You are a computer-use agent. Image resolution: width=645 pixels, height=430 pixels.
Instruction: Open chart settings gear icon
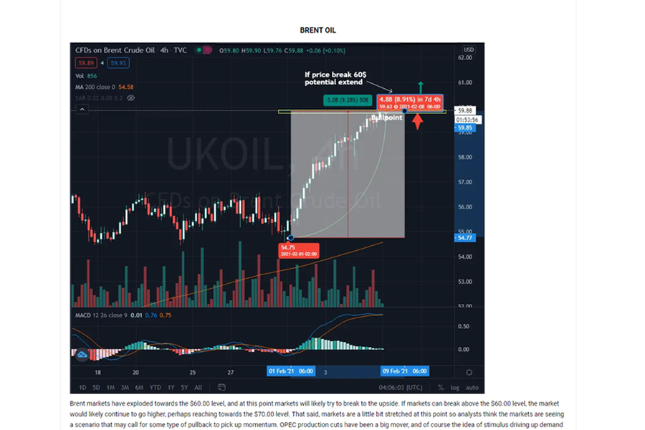coord(469,372)
